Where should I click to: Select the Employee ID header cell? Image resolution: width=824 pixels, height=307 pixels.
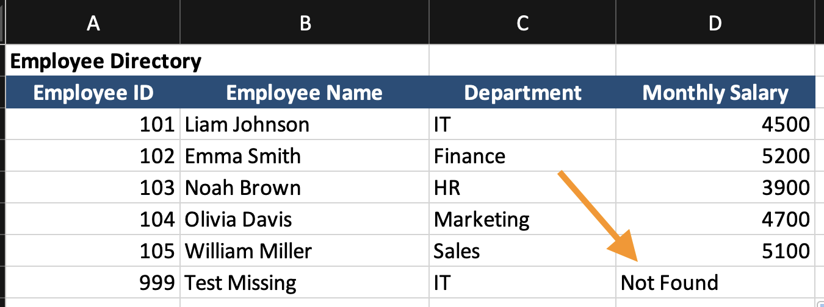click(x=93, y=93)
